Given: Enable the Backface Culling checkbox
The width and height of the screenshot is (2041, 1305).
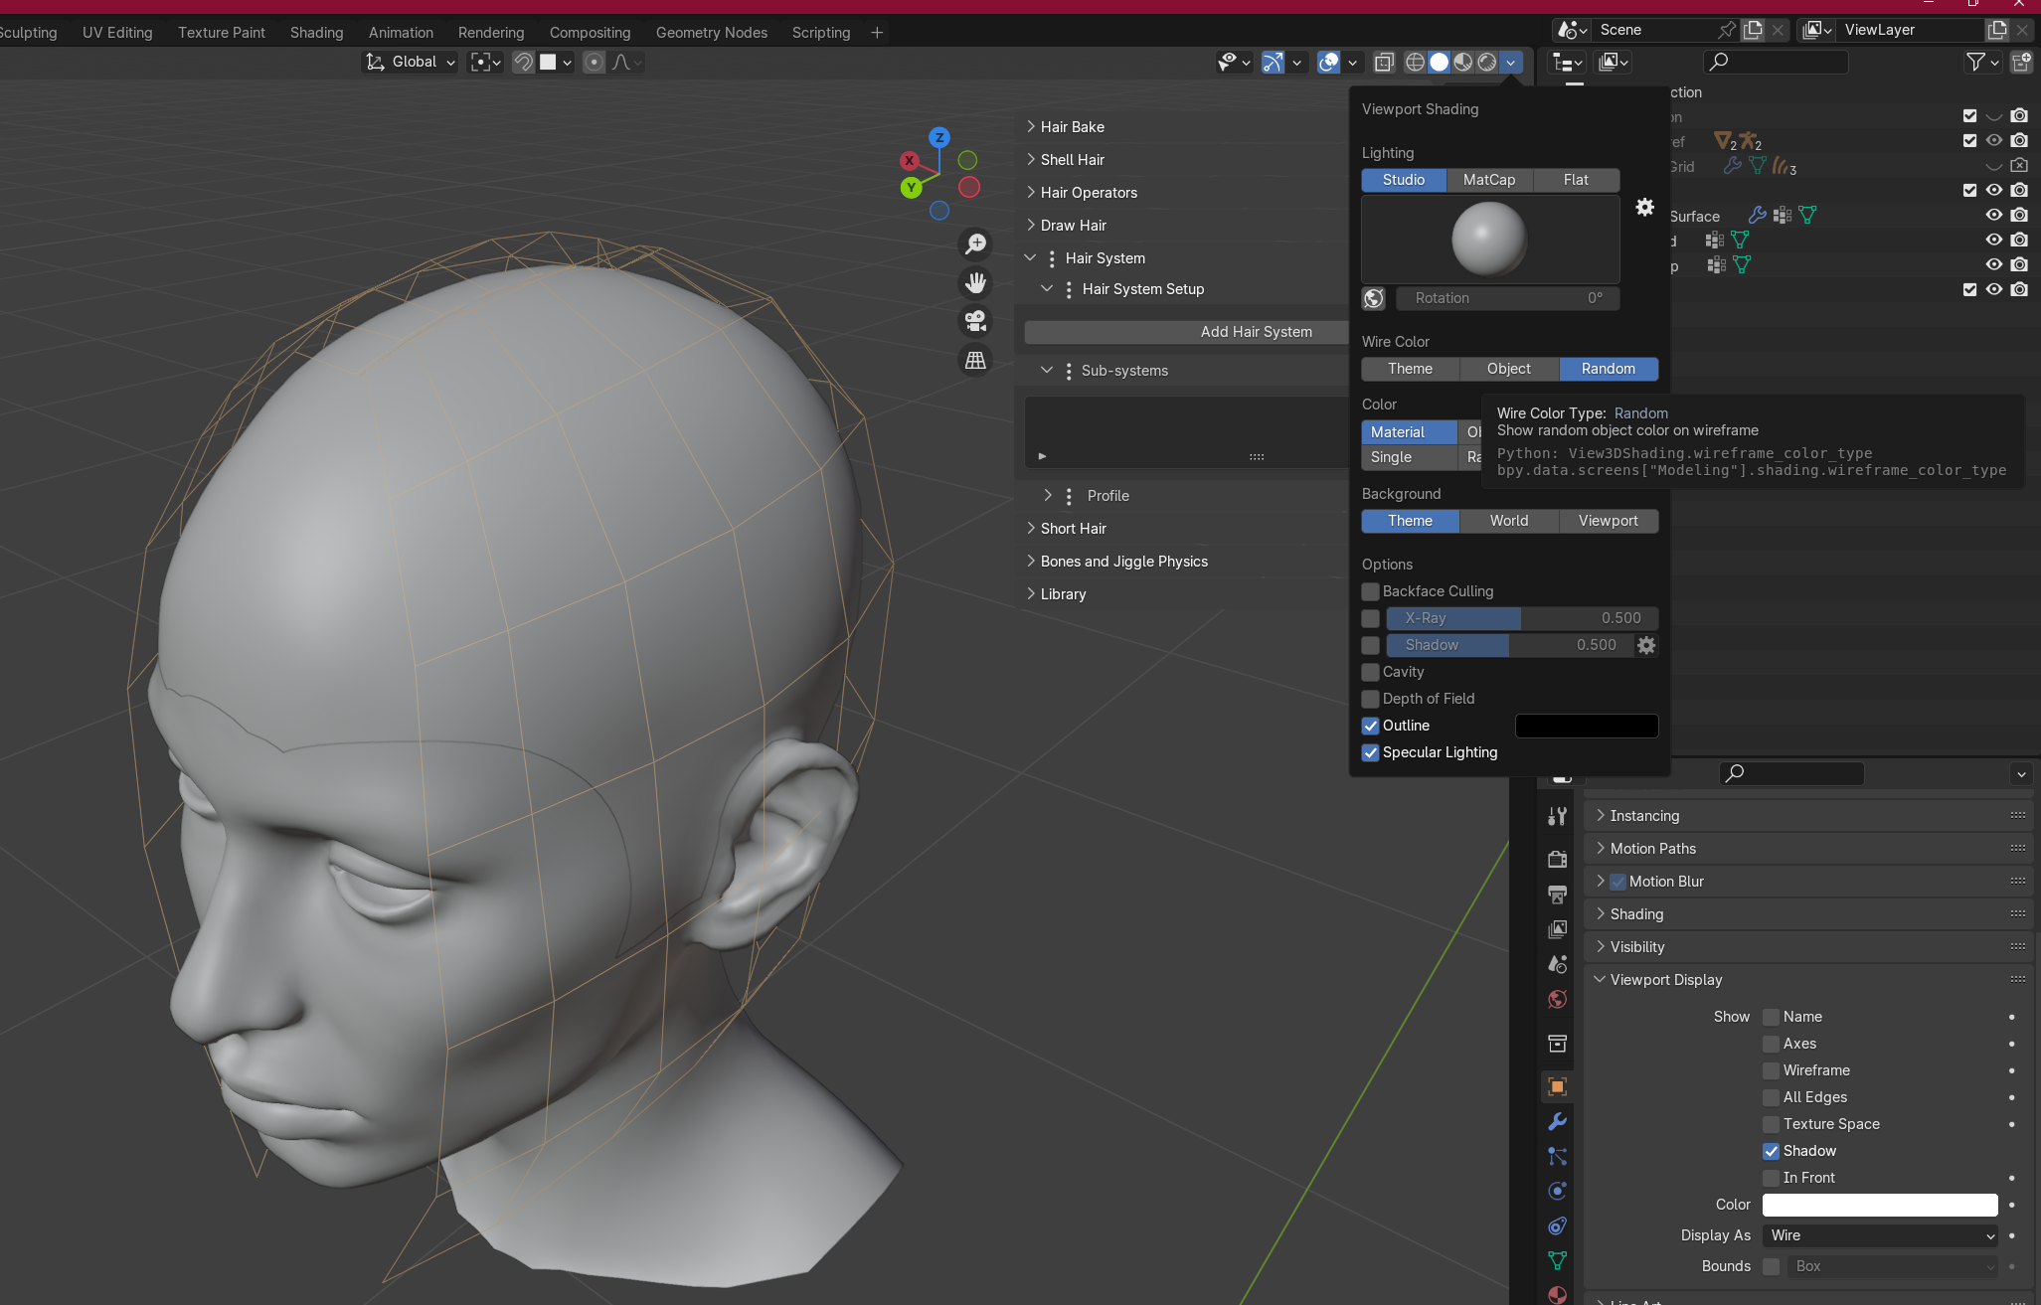Looking at the screenshot, I should tap(1370, 591).
